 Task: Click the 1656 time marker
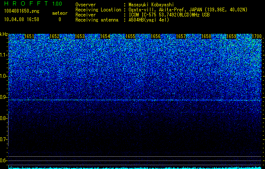155,36
